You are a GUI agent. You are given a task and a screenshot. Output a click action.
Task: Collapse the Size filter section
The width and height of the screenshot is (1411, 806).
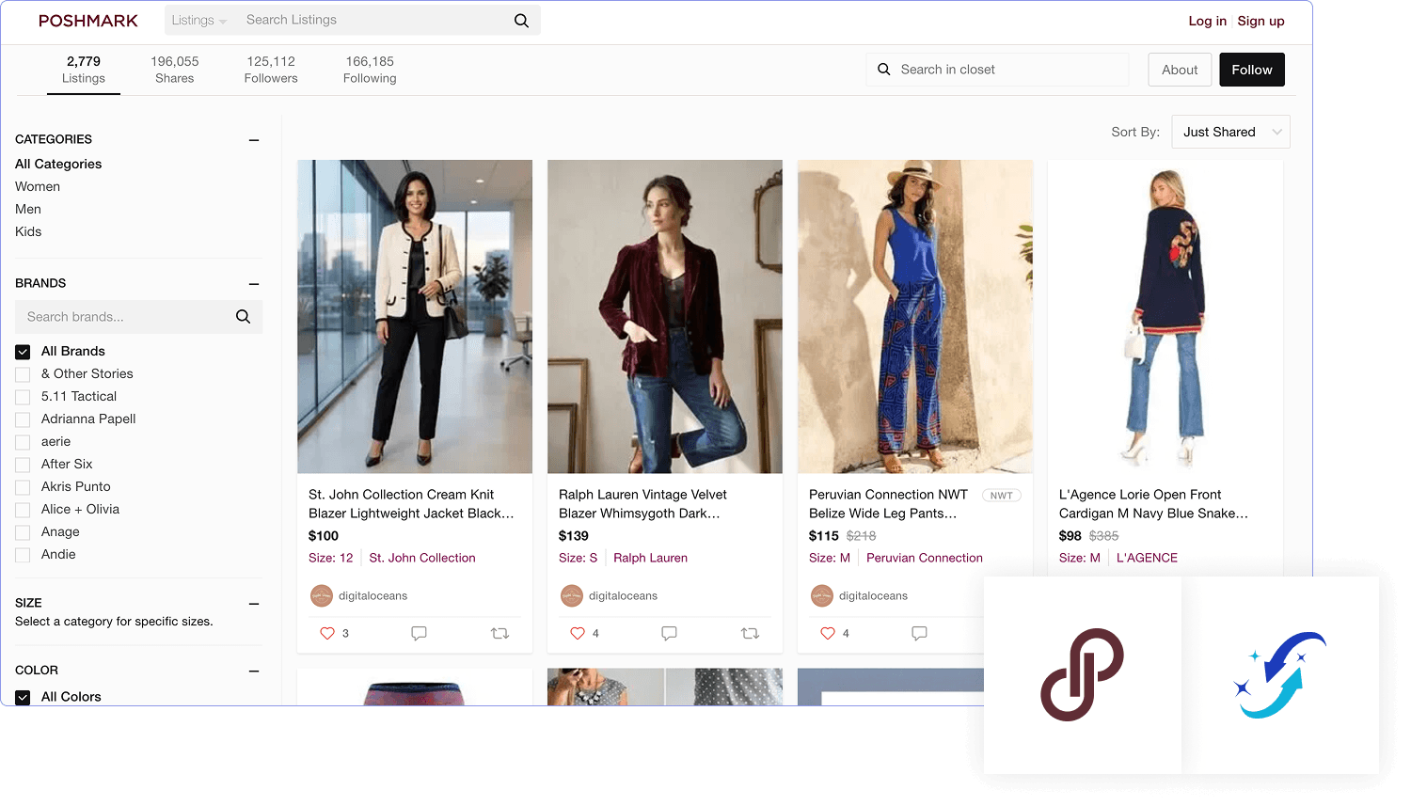(254, 604)
